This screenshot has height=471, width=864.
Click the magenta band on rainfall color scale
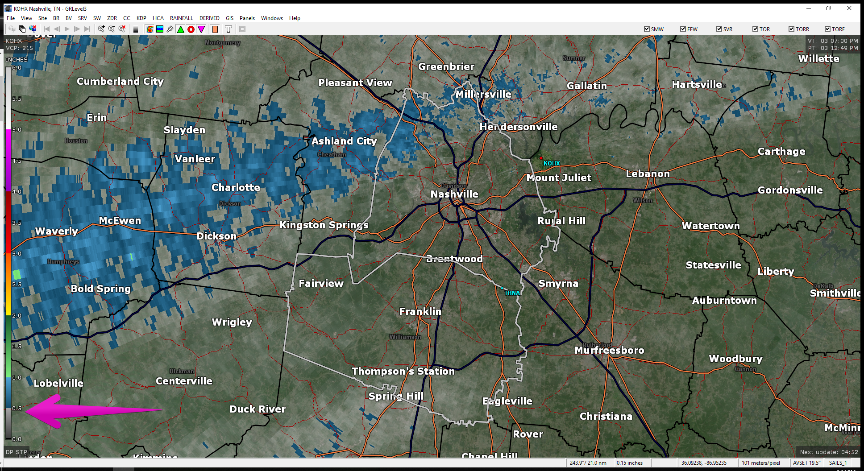click(x=8, y=160)
